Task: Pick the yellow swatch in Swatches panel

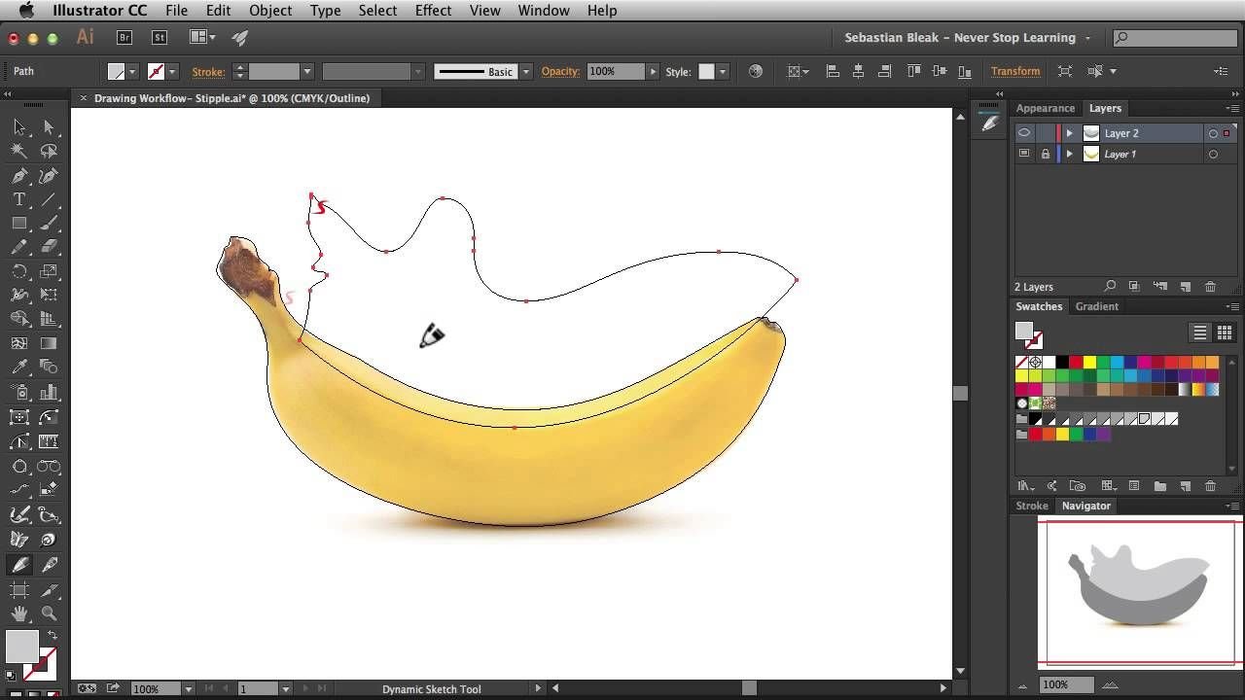Action: point(1089,363)
